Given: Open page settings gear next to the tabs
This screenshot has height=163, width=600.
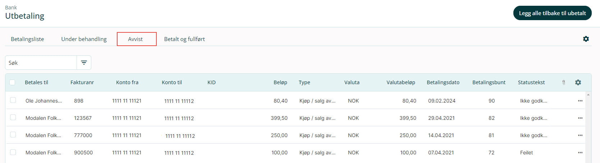Looking at the screenshot, I should 586,39.
